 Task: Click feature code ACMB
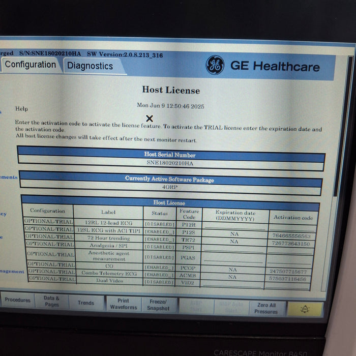tap(188, 276)
